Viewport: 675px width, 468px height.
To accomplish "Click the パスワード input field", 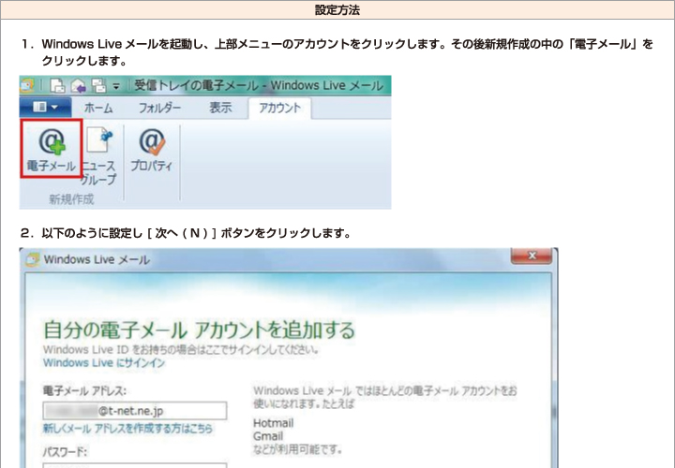I will (135, 465).
